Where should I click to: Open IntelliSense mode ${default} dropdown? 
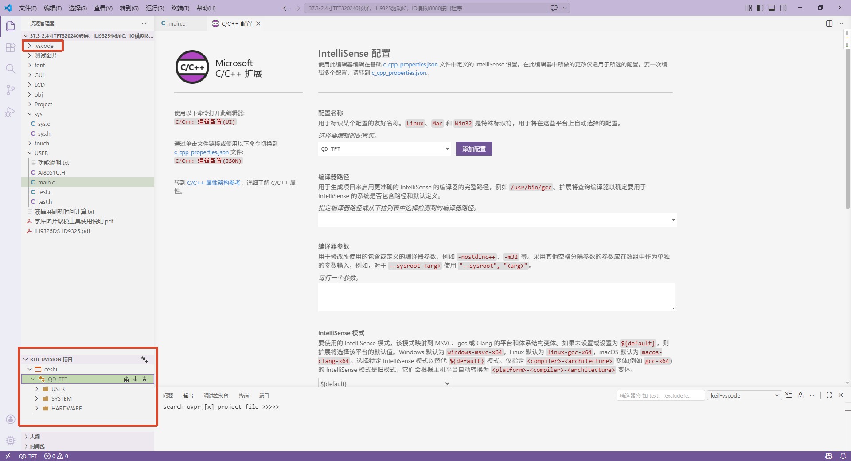pos(385,383)
